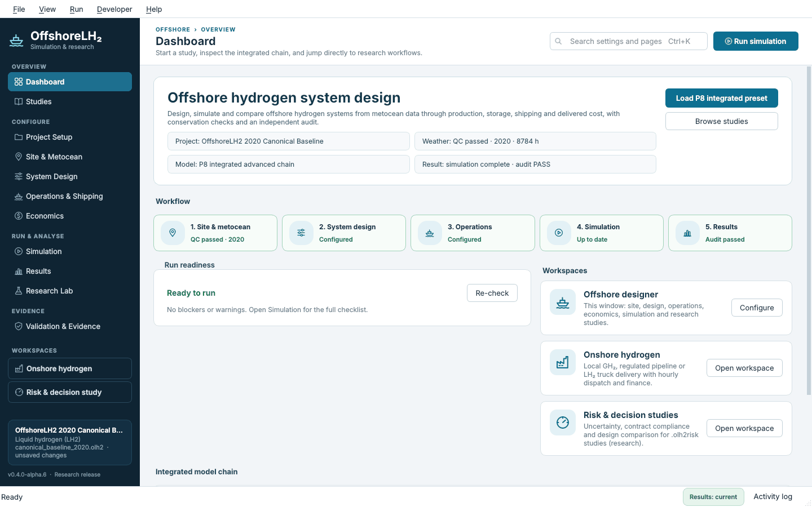
Task: Click the System Design sliders icon
Action: tap(19, 176)
